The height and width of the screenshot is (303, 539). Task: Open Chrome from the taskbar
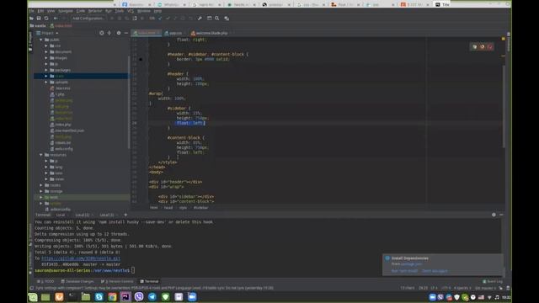click(112, 297)
